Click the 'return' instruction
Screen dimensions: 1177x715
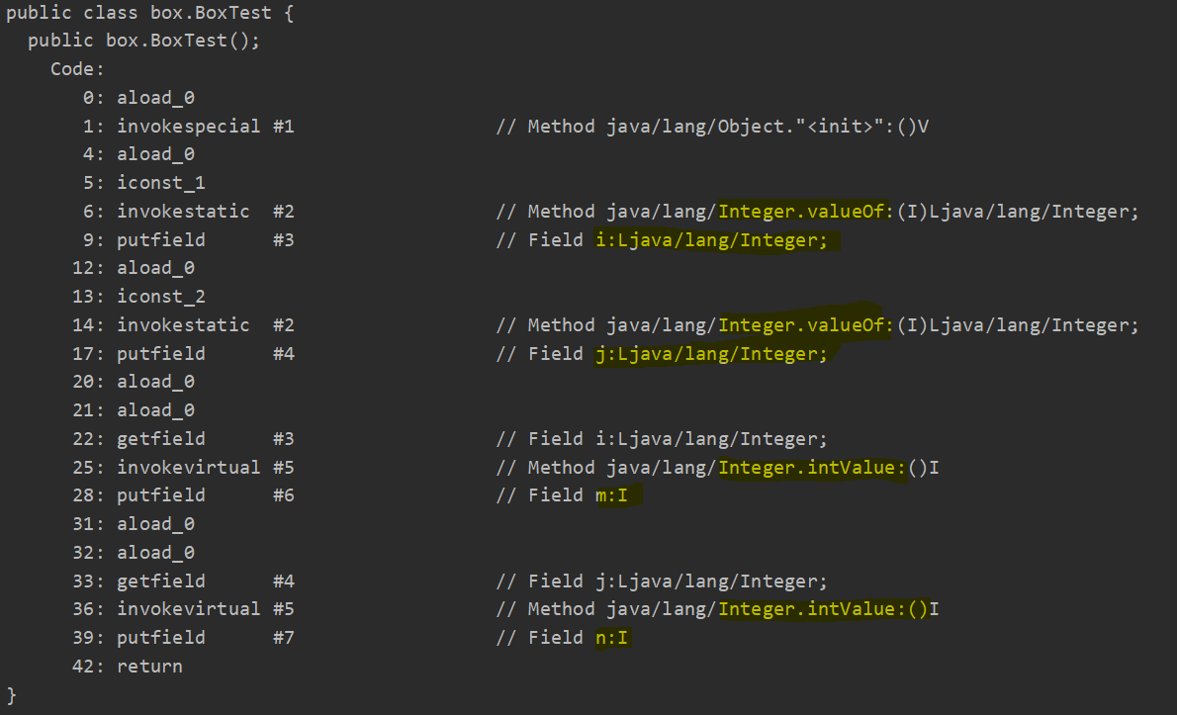149,667
